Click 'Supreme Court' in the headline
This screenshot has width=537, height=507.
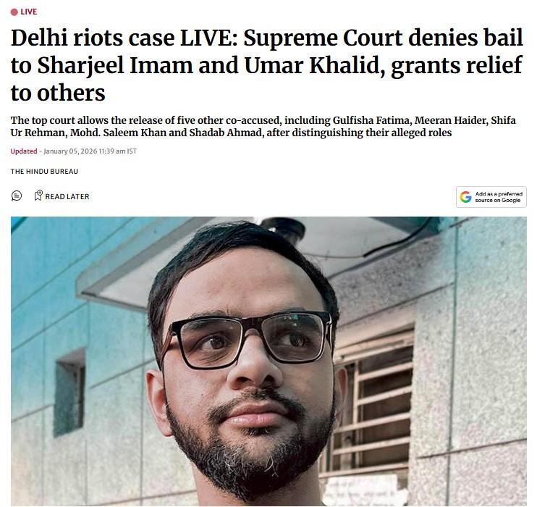pos(323,38)
